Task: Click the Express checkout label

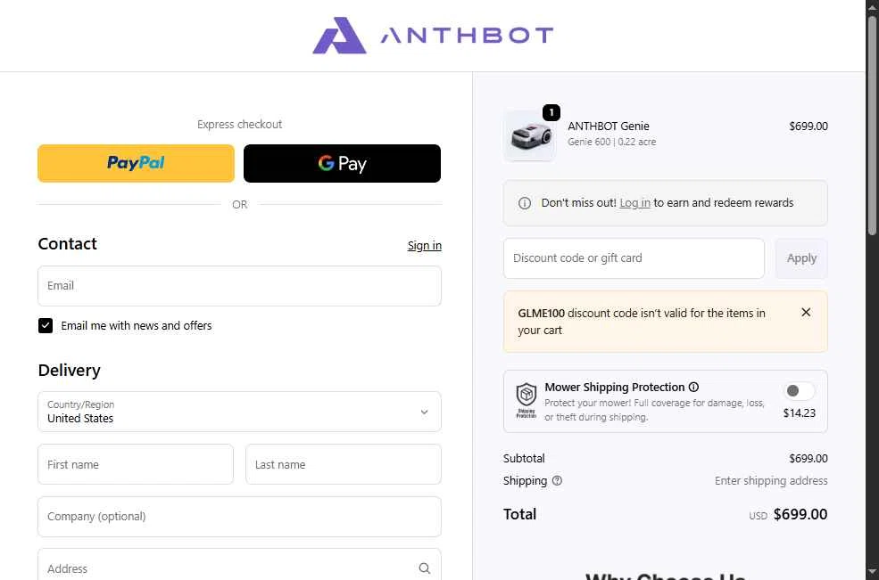Action: [239, 125]
